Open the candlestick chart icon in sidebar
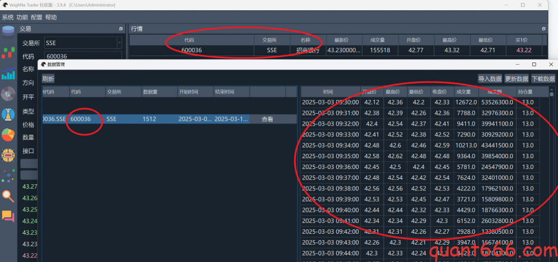The image size is (558, 262). 8,53
